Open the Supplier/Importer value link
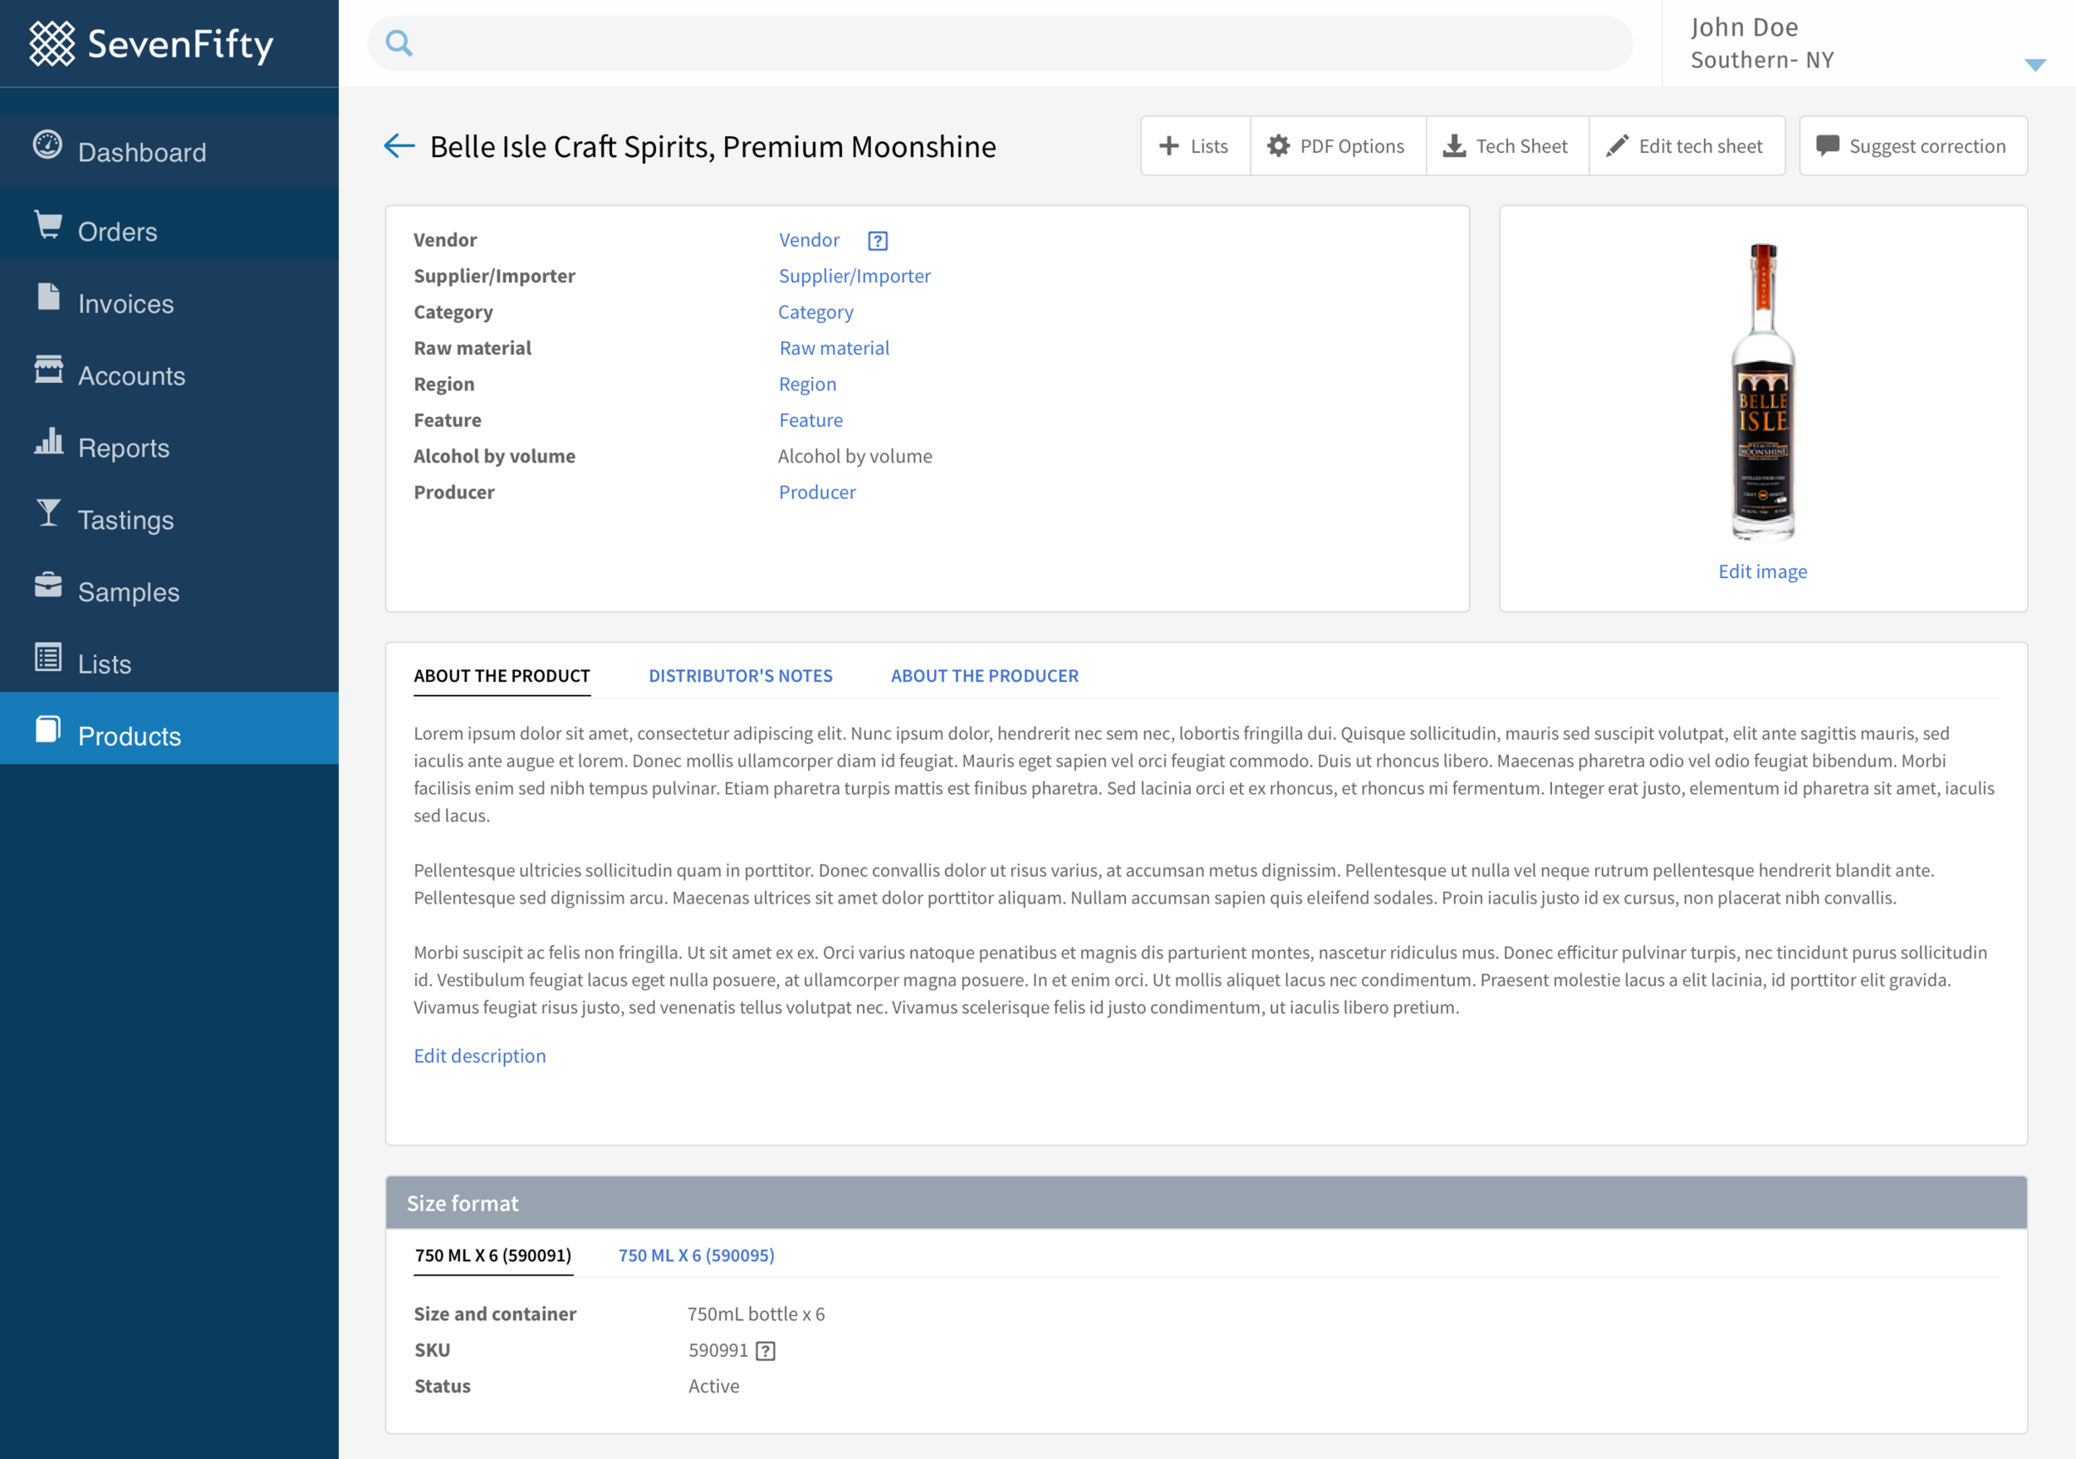2076x1459 pixels. click(x=854, y=276)
